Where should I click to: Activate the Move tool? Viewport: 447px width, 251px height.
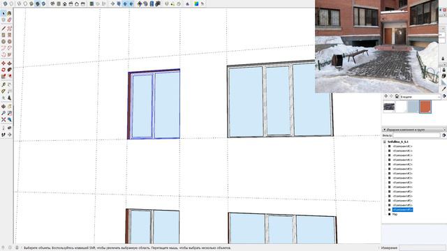(3, 63)
